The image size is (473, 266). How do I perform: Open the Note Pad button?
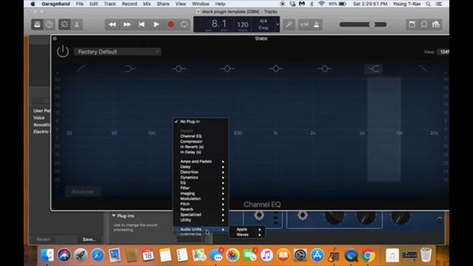coord(412,24)
